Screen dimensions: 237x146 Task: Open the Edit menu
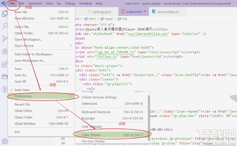(22, 3)
